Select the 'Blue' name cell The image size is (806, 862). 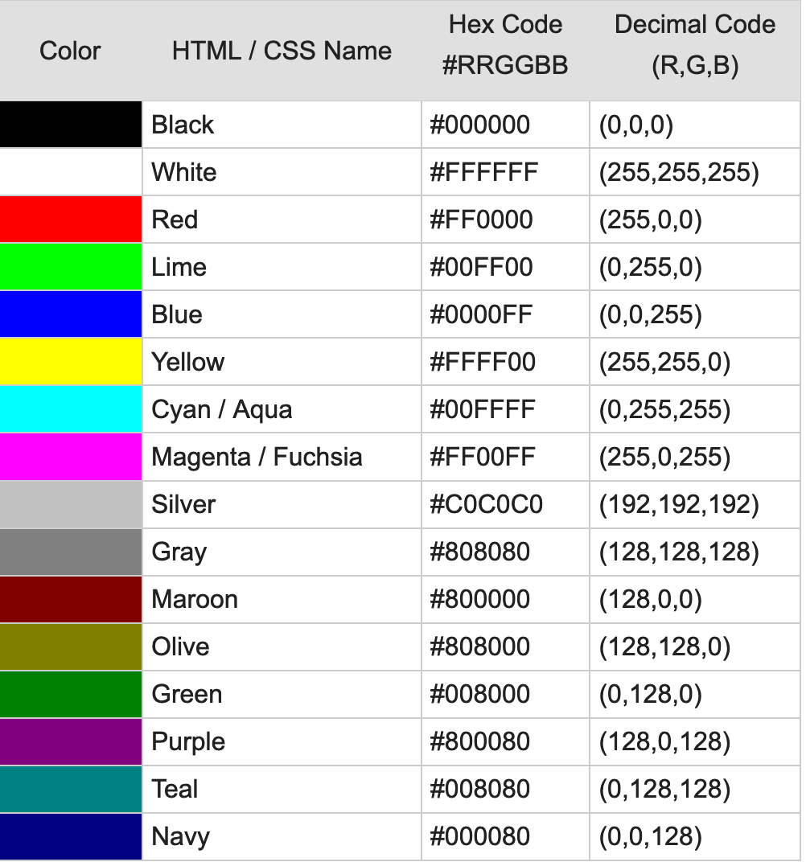[x=282, y=314]
